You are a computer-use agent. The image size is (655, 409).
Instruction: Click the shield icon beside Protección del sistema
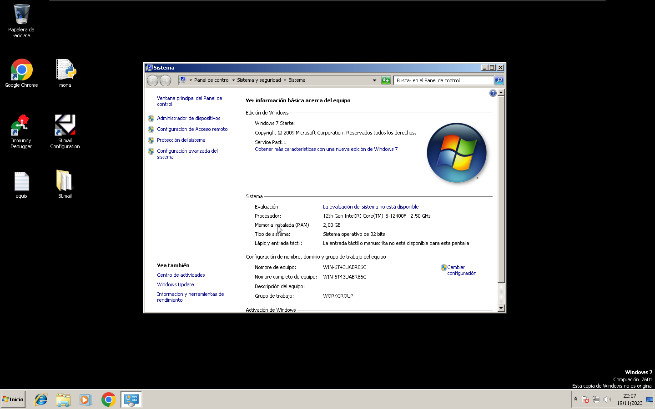coord(151,140)
